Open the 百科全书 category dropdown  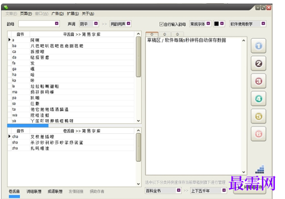coord(178,190)
